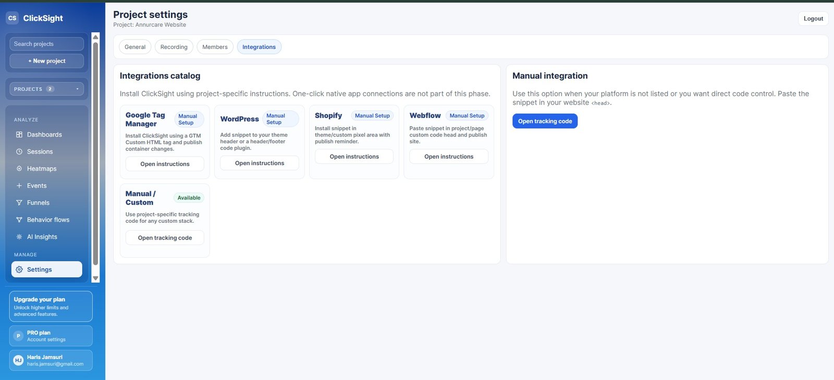Open the Haris Jamsuri profile card
Image resolution: width=834 pixels, height=380 pixels.
tap(51, 360)
